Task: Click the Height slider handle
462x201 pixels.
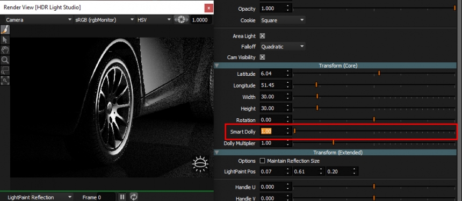Action: click(x=317, y=107)
